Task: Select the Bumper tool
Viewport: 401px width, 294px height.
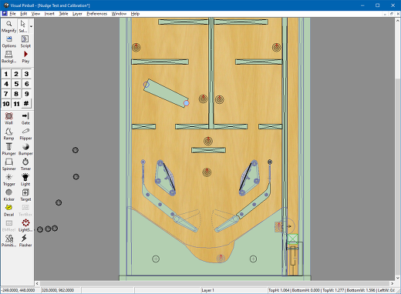Action: tap(25, 149)
